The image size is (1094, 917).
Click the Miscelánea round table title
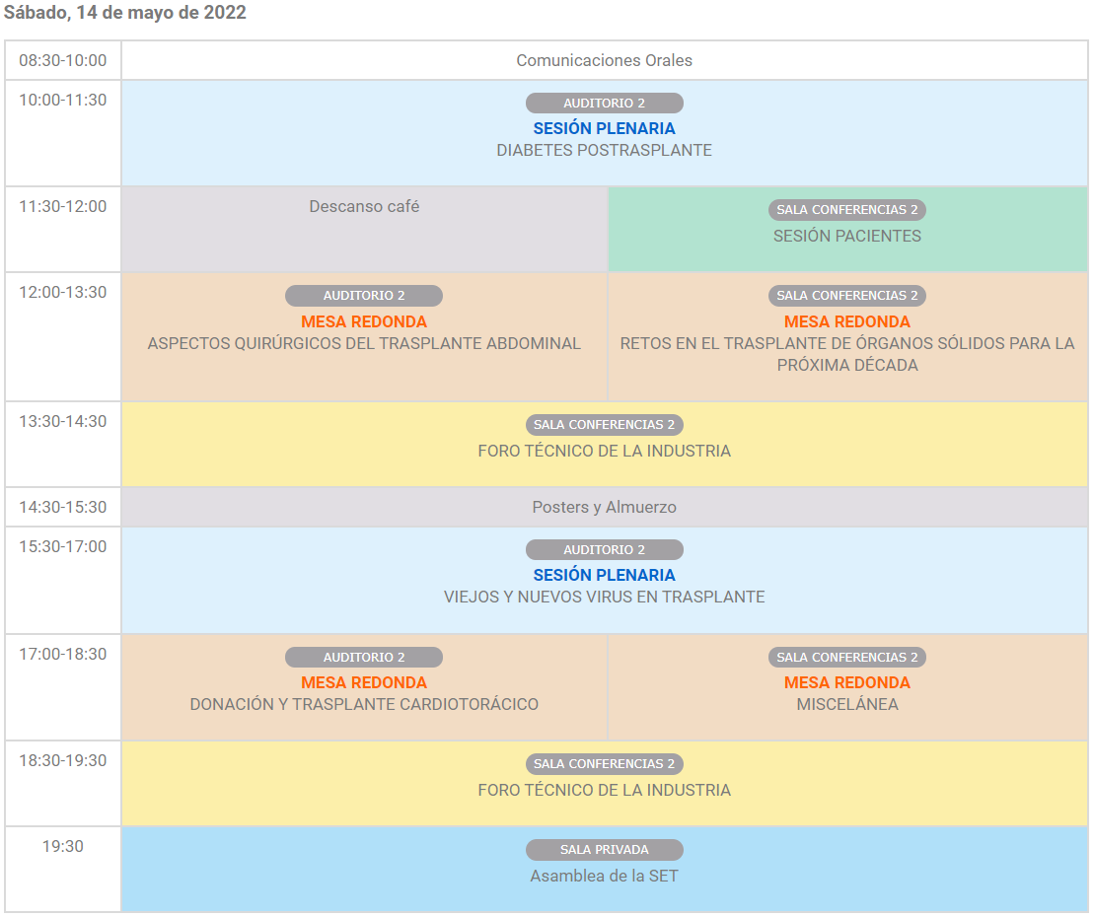(x=846, y=705)
